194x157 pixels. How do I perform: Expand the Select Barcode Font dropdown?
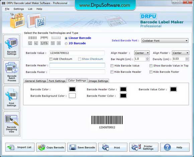click(x=165, y=41)
